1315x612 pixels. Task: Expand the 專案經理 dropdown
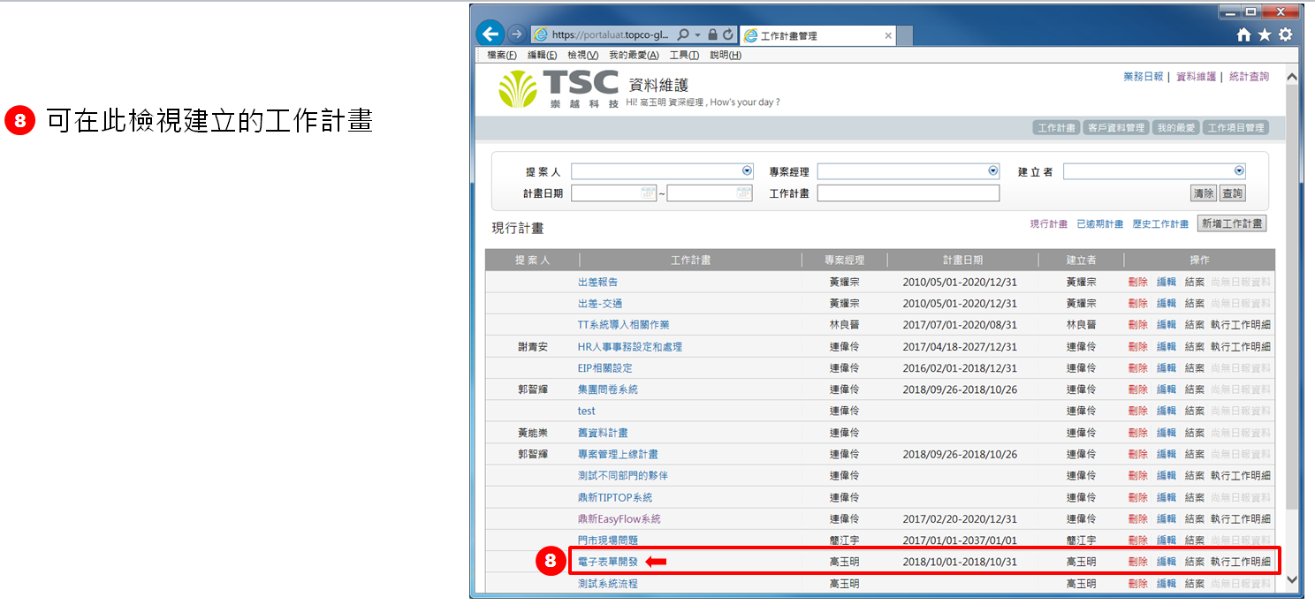click(993, 171)
